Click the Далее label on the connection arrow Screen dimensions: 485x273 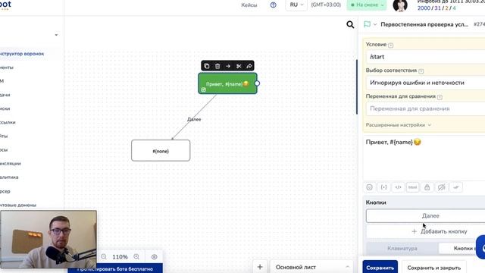[x=194, y=119]
